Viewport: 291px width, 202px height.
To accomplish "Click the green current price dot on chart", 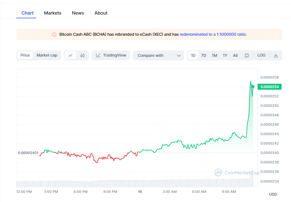I will point(253,87).
